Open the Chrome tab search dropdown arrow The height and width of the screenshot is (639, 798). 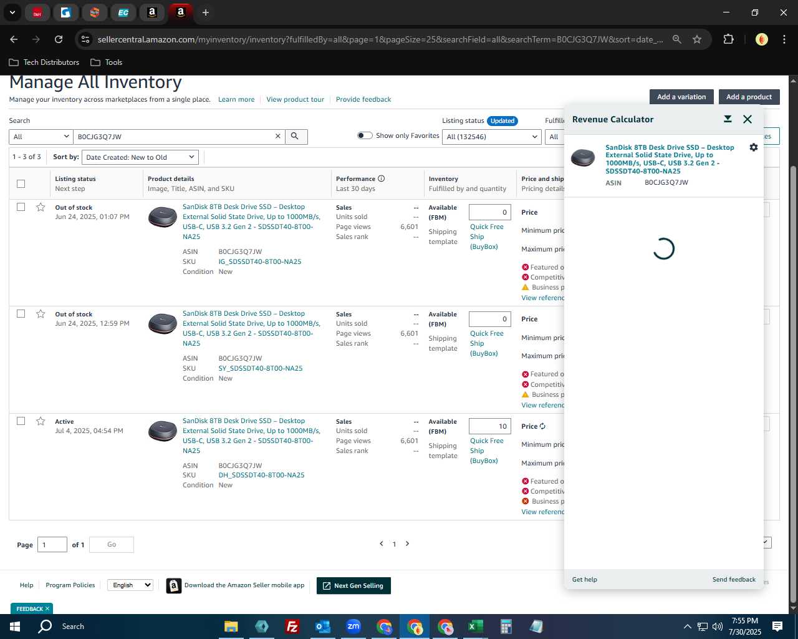12,12
